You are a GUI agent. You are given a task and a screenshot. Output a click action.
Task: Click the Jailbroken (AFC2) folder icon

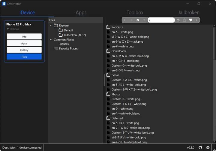(61, 35)
